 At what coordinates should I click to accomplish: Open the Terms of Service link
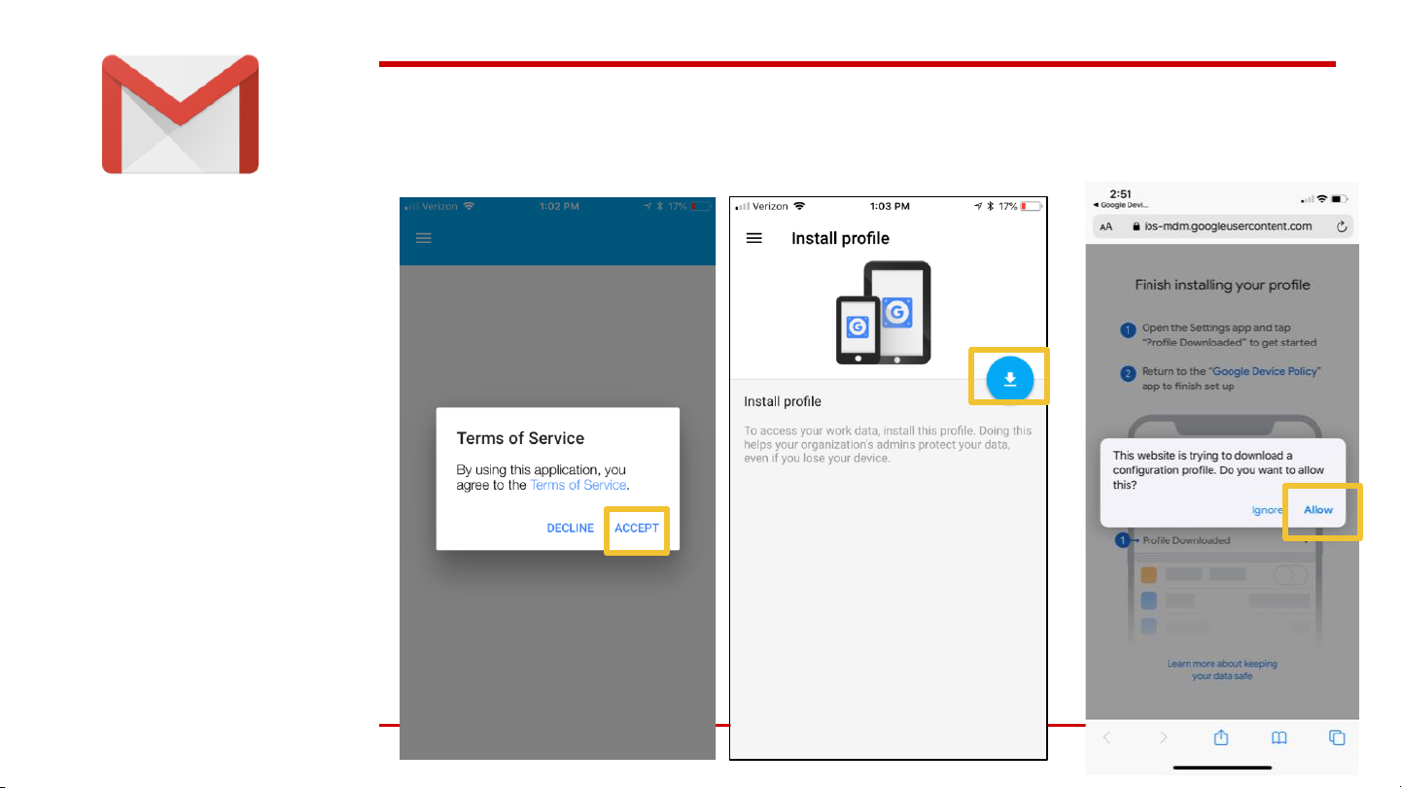(578, 485)
